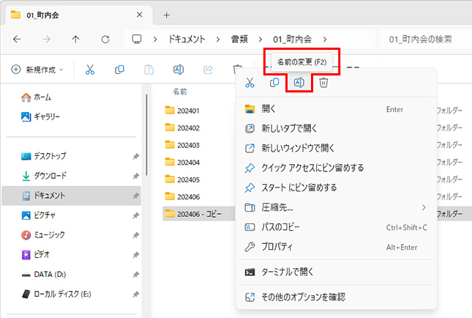
Task: Click the Cut icon in the main toolbar
Action: 90,70
